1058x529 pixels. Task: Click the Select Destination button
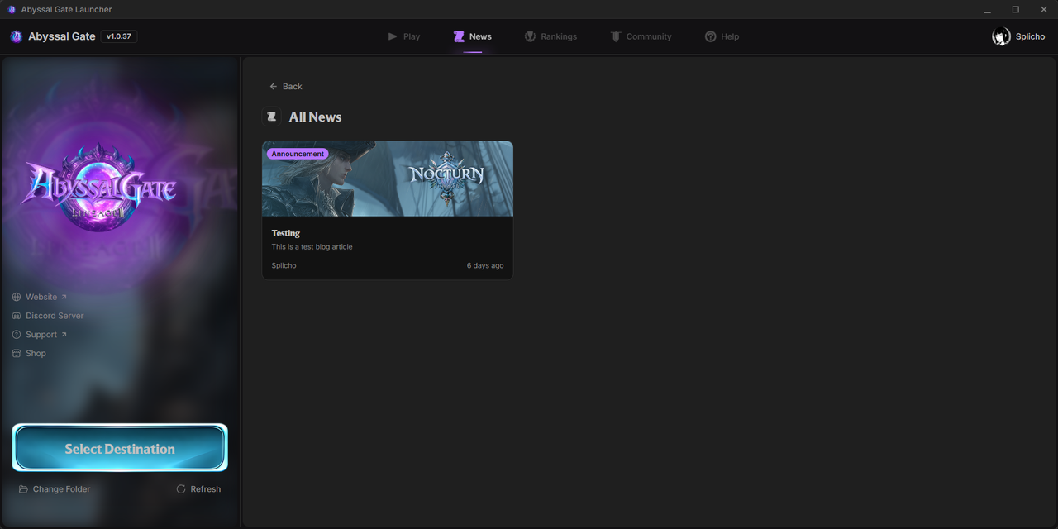click(120, 448)
